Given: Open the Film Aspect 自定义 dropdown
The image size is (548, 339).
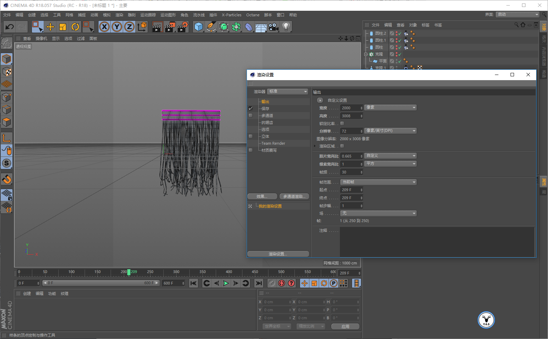Looking at the screenshot, I should pos(391,156).
